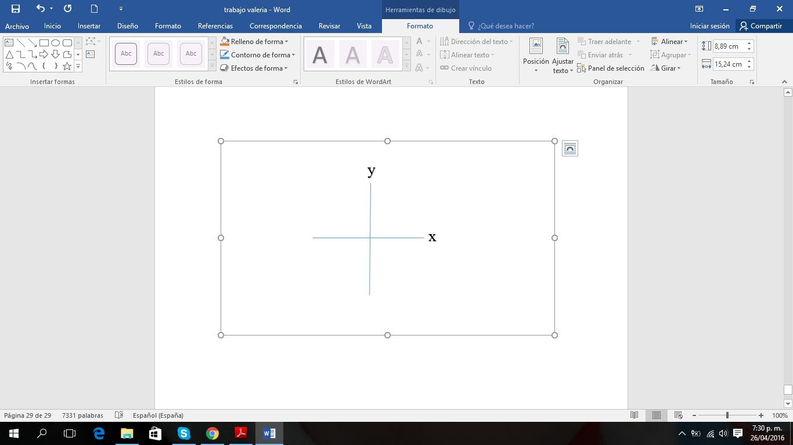Screen dimensions: 793x445
Task: Switch to the Referencias tab
Action: tap(215, 26)
